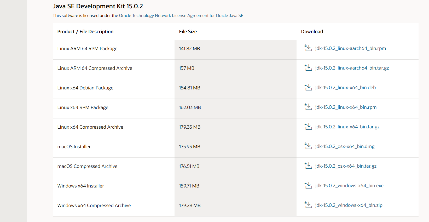The width and height of the screenshot is (429, 222).
Task: Select Linux ARM 64 RPM Package text
Action: [87, 49]
